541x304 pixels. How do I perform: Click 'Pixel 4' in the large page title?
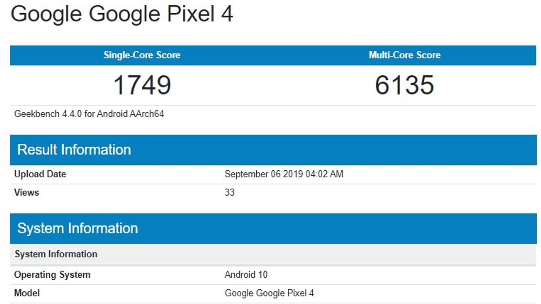(200, 14)
